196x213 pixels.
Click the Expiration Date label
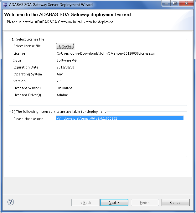[x=26, y=67]
